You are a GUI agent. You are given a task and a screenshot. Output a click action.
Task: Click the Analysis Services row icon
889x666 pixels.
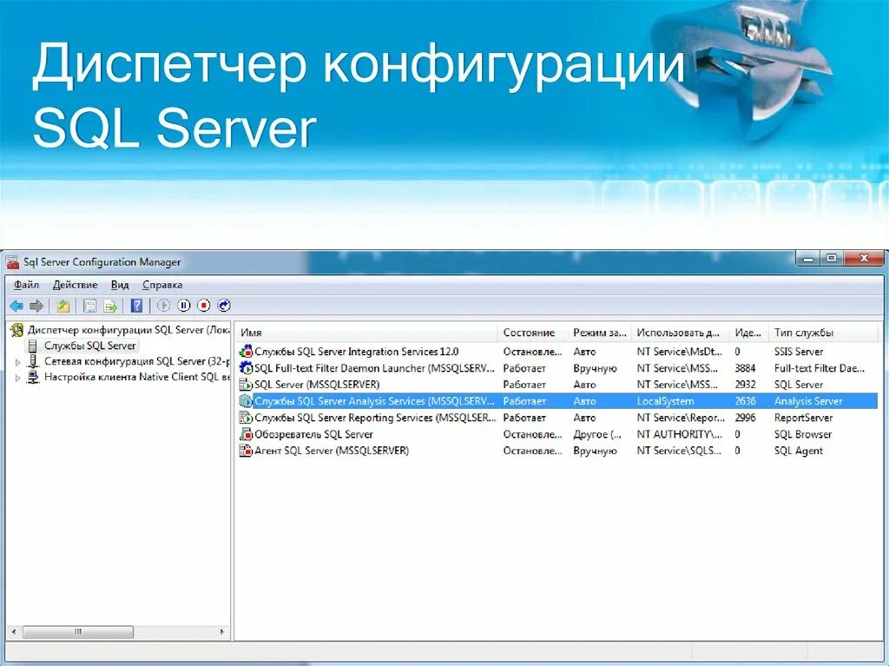(246, 401)
